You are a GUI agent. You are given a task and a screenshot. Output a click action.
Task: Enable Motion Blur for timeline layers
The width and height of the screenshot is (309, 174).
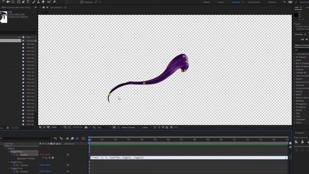point(77,139)
